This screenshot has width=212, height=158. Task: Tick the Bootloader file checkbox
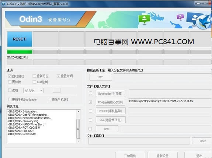[x=90, y=93]
